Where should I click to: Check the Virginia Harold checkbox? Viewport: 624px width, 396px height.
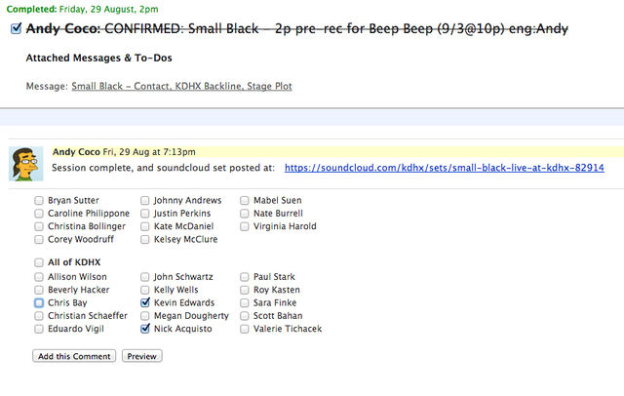[245, 226]
